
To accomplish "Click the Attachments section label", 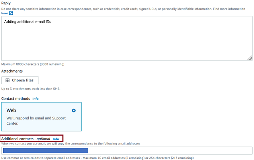I will (x=12, y=71).
